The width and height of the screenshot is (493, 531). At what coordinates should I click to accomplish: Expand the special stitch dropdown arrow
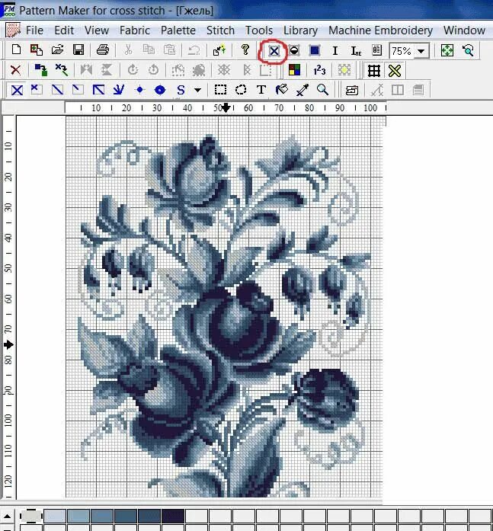[198, 90]
